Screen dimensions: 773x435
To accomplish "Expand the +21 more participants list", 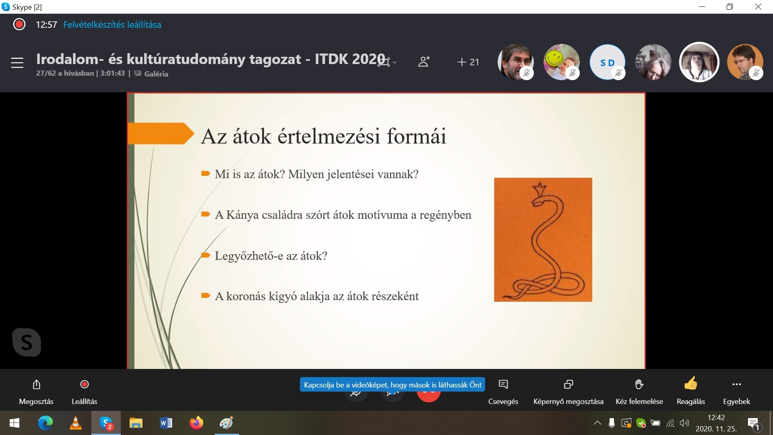I will point(468,62).
